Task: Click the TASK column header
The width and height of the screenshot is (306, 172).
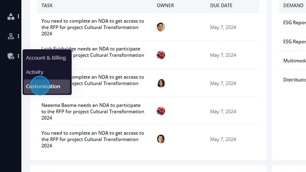Action: tap(47, 6)
